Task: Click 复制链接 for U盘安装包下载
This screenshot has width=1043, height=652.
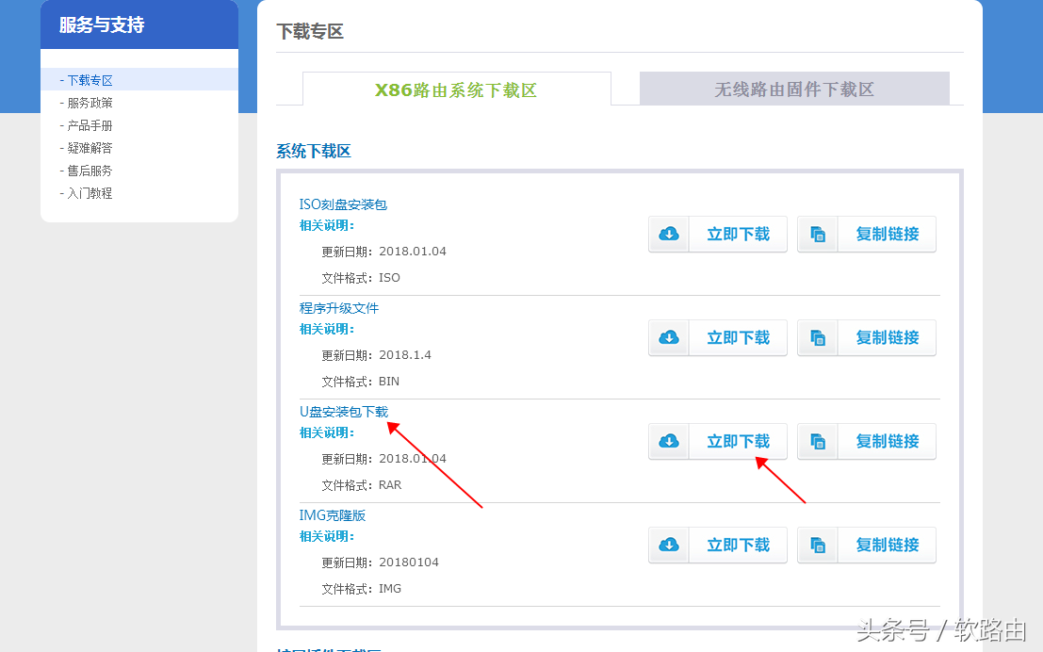Action: coord(887,442)
